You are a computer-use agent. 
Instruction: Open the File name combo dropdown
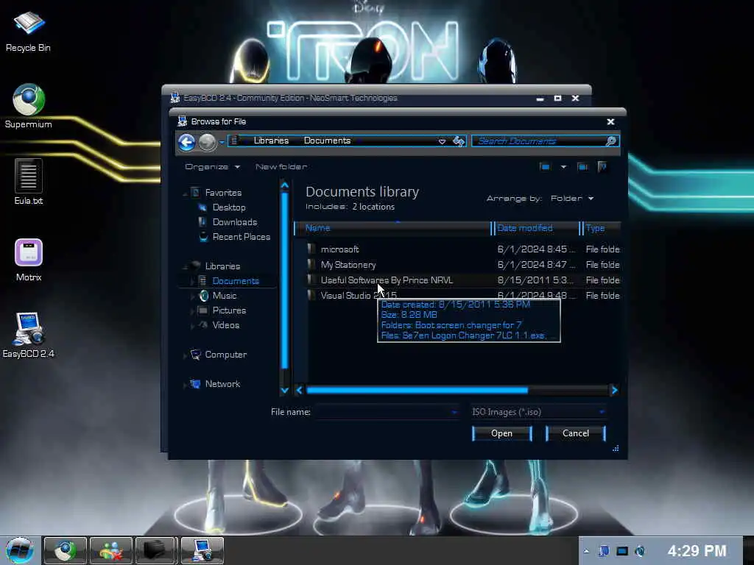454,412
